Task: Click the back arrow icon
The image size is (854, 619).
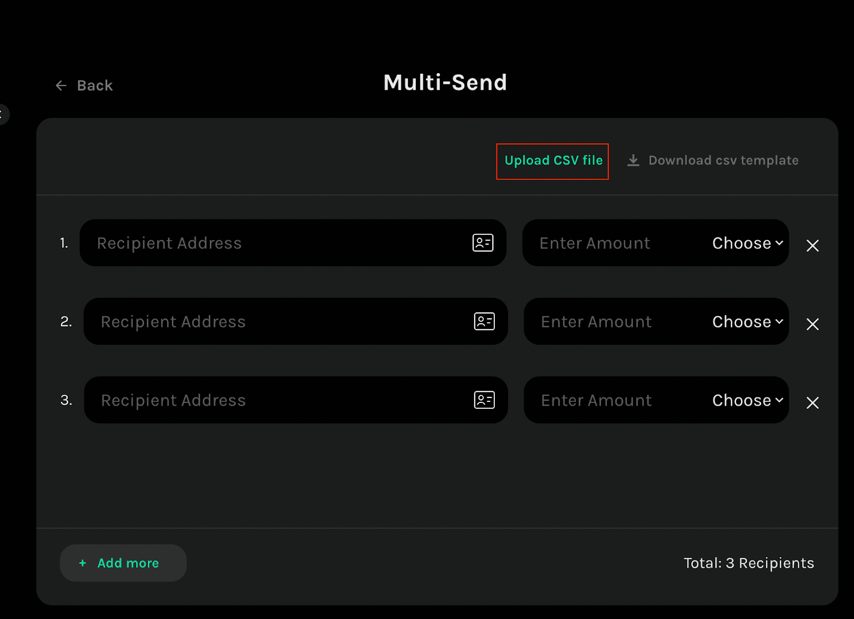Action: 61,85
